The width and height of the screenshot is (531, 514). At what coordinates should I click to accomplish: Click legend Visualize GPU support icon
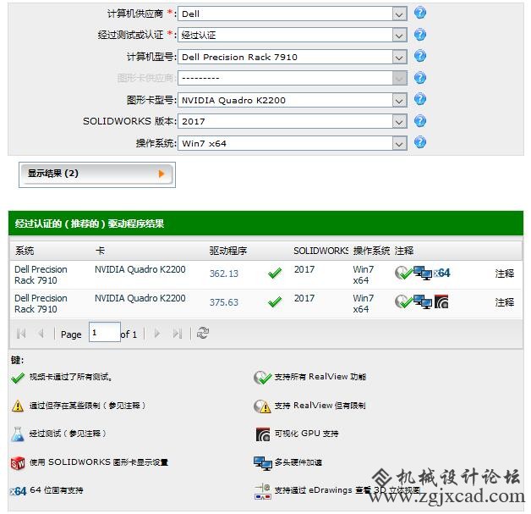pos(263,434)
